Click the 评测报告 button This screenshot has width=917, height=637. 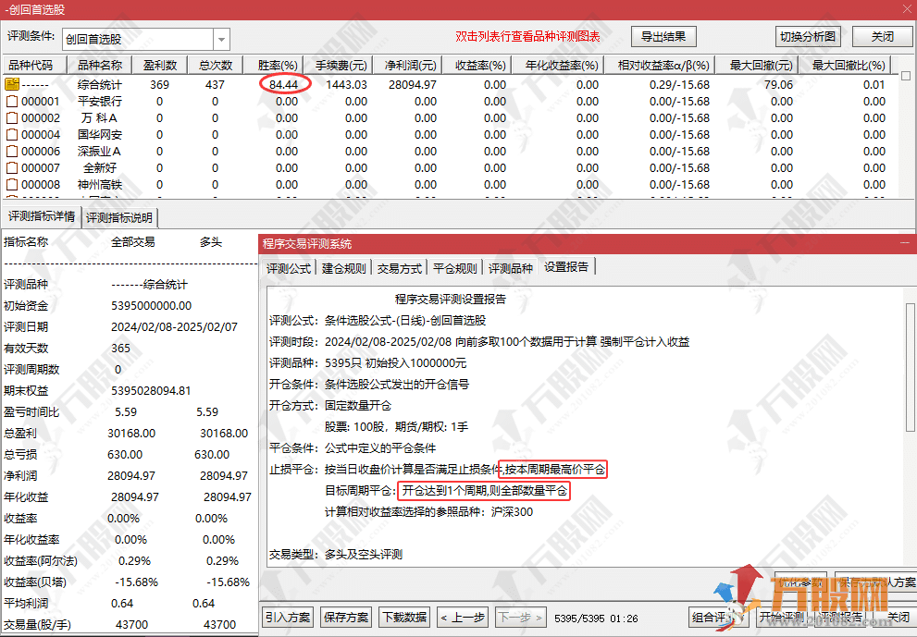click(841, 618)
